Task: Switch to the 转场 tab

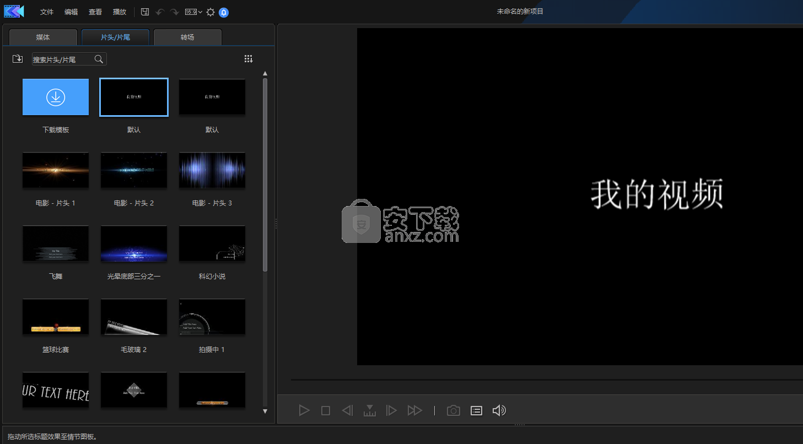Action: [187, 37]
